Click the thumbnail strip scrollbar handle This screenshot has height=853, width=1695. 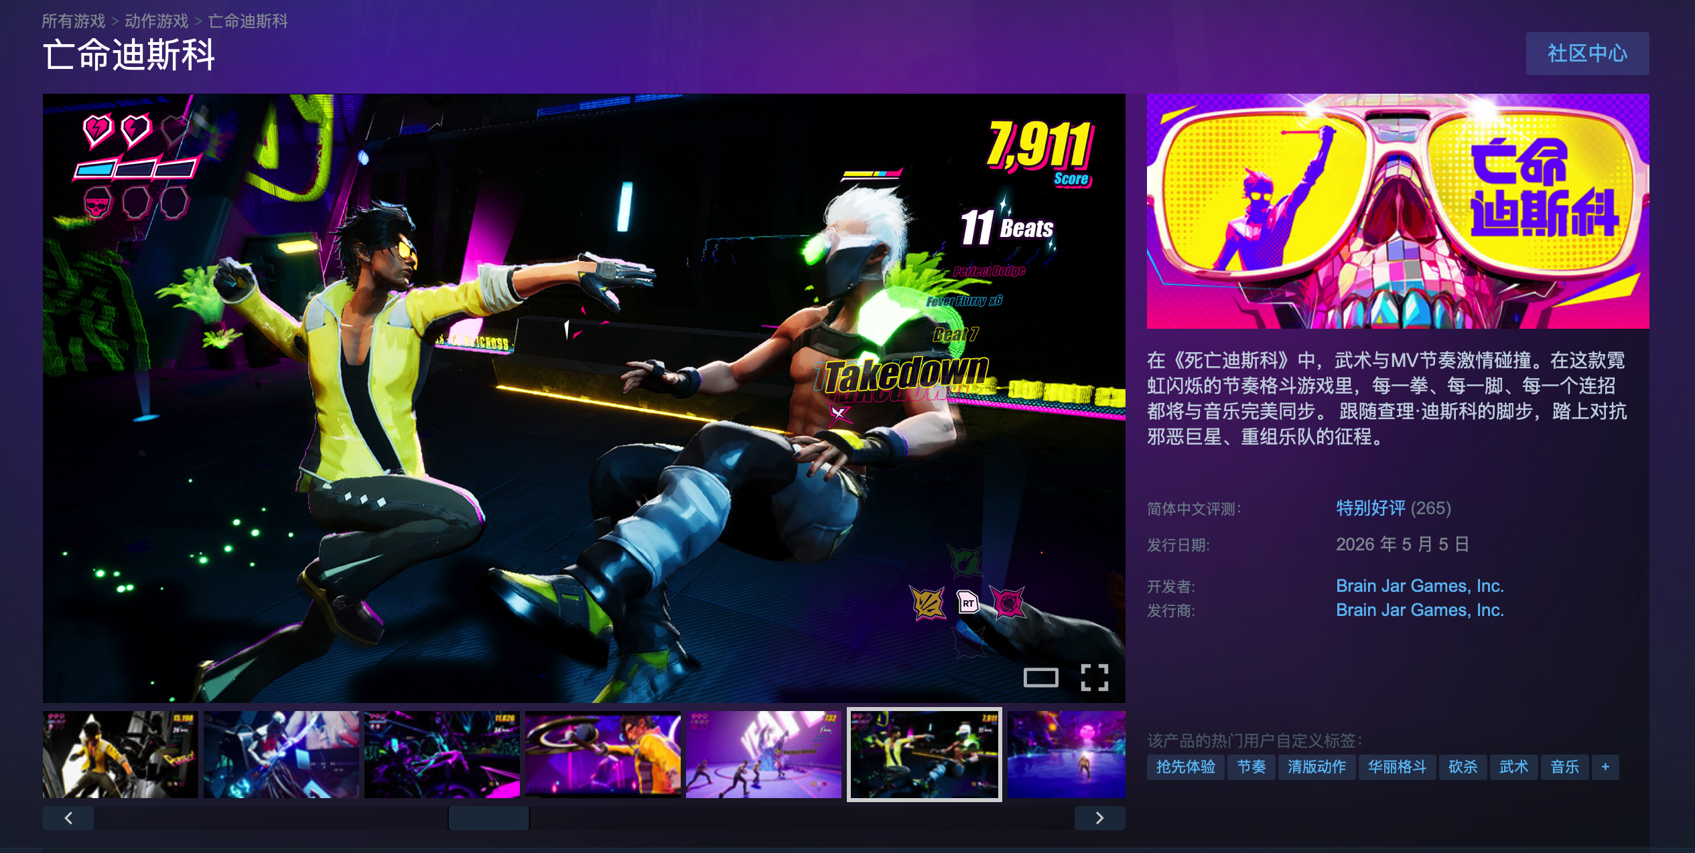pyautogui.click(x=489, y=818)
